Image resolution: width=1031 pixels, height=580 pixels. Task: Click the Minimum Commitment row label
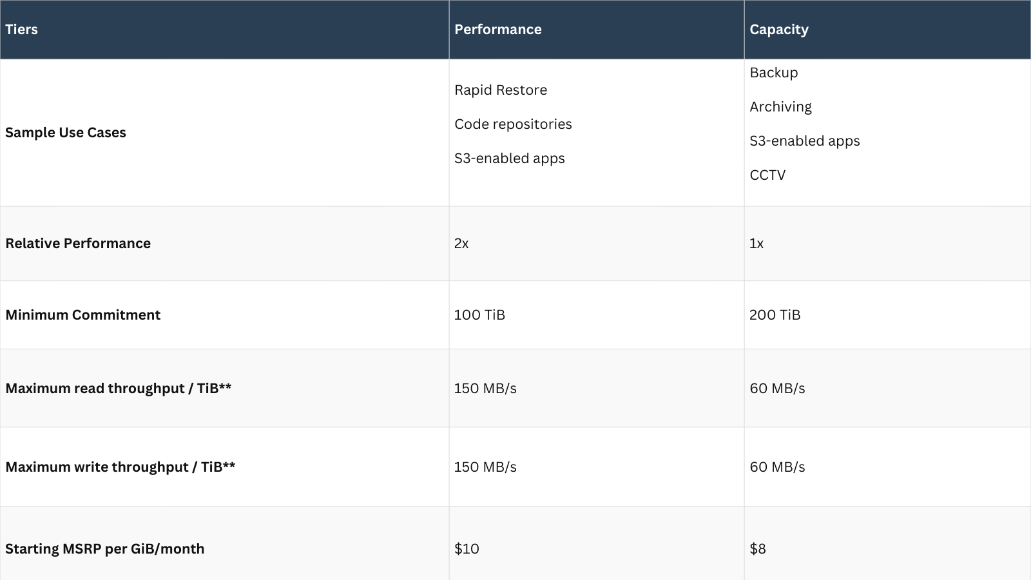pos(82,315)
